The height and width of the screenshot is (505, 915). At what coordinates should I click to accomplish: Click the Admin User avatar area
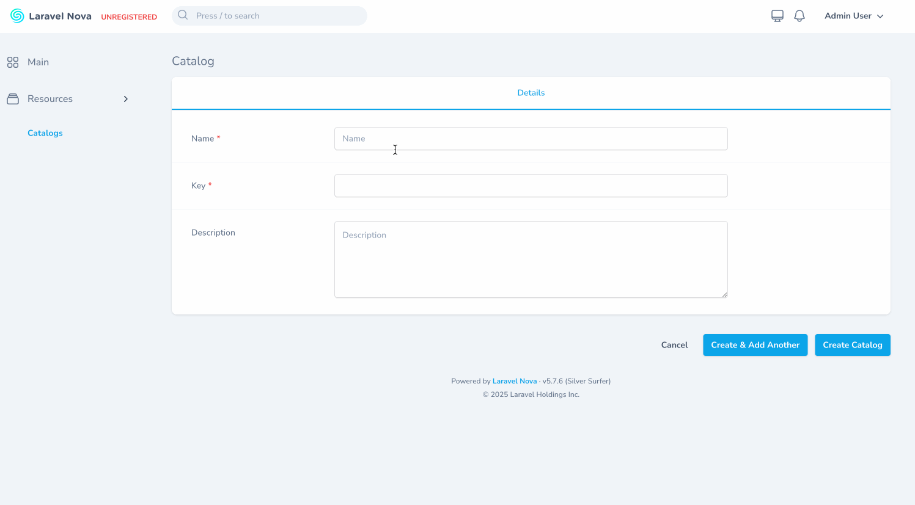click(848, 16)
